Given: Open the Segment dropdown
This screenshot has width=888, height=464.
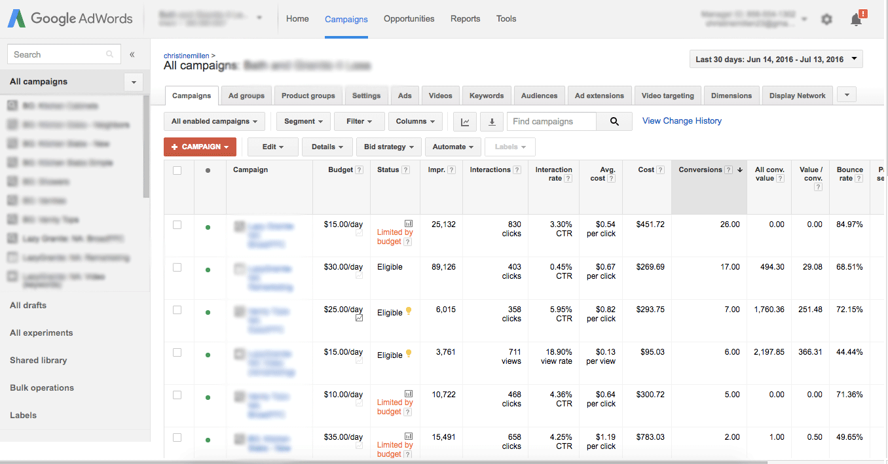Looking at the screenshot, I should click(x=303, y=121).
